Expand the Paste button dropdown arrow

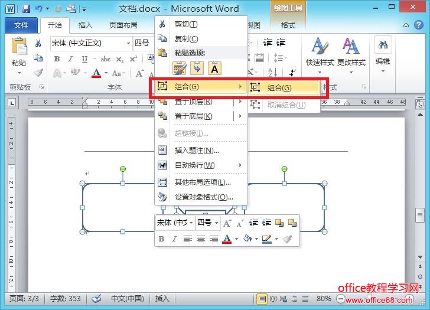click(x=19, y=73)
